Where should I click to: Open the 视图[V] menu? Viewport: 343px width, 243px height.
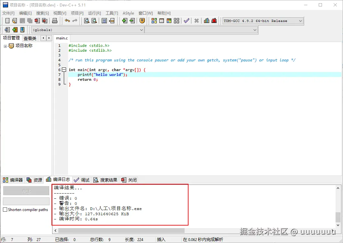pyautogui.click(x=60, y=13)
